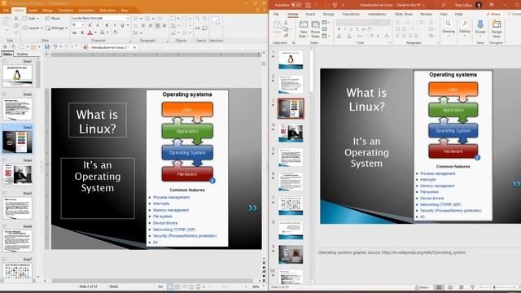Click grow font icon in Presentations ribbon
Viewport: 521px width, 293px height.
pos(90,25)
